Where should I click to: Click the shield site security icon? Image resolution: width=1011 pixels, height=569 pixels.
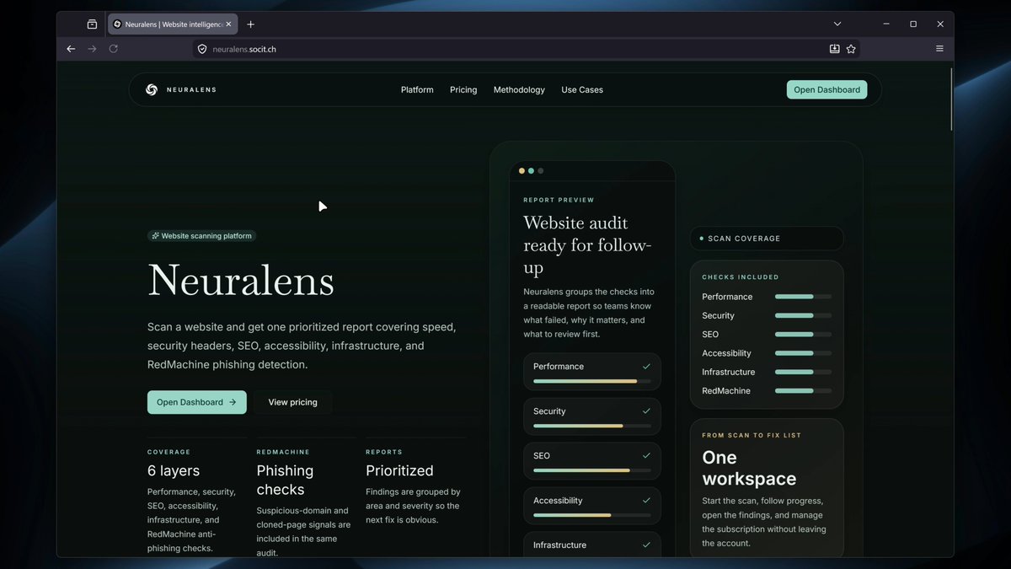coord(202,49)
